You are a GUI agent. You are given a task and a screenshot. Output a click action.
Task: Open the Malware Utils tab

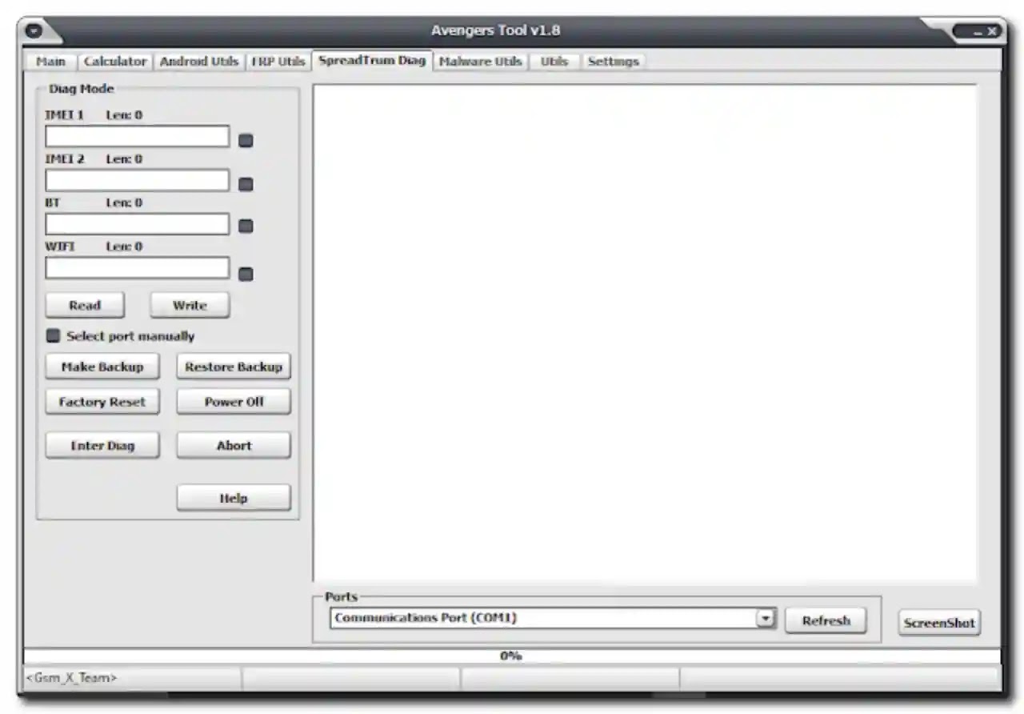[480, 62]
